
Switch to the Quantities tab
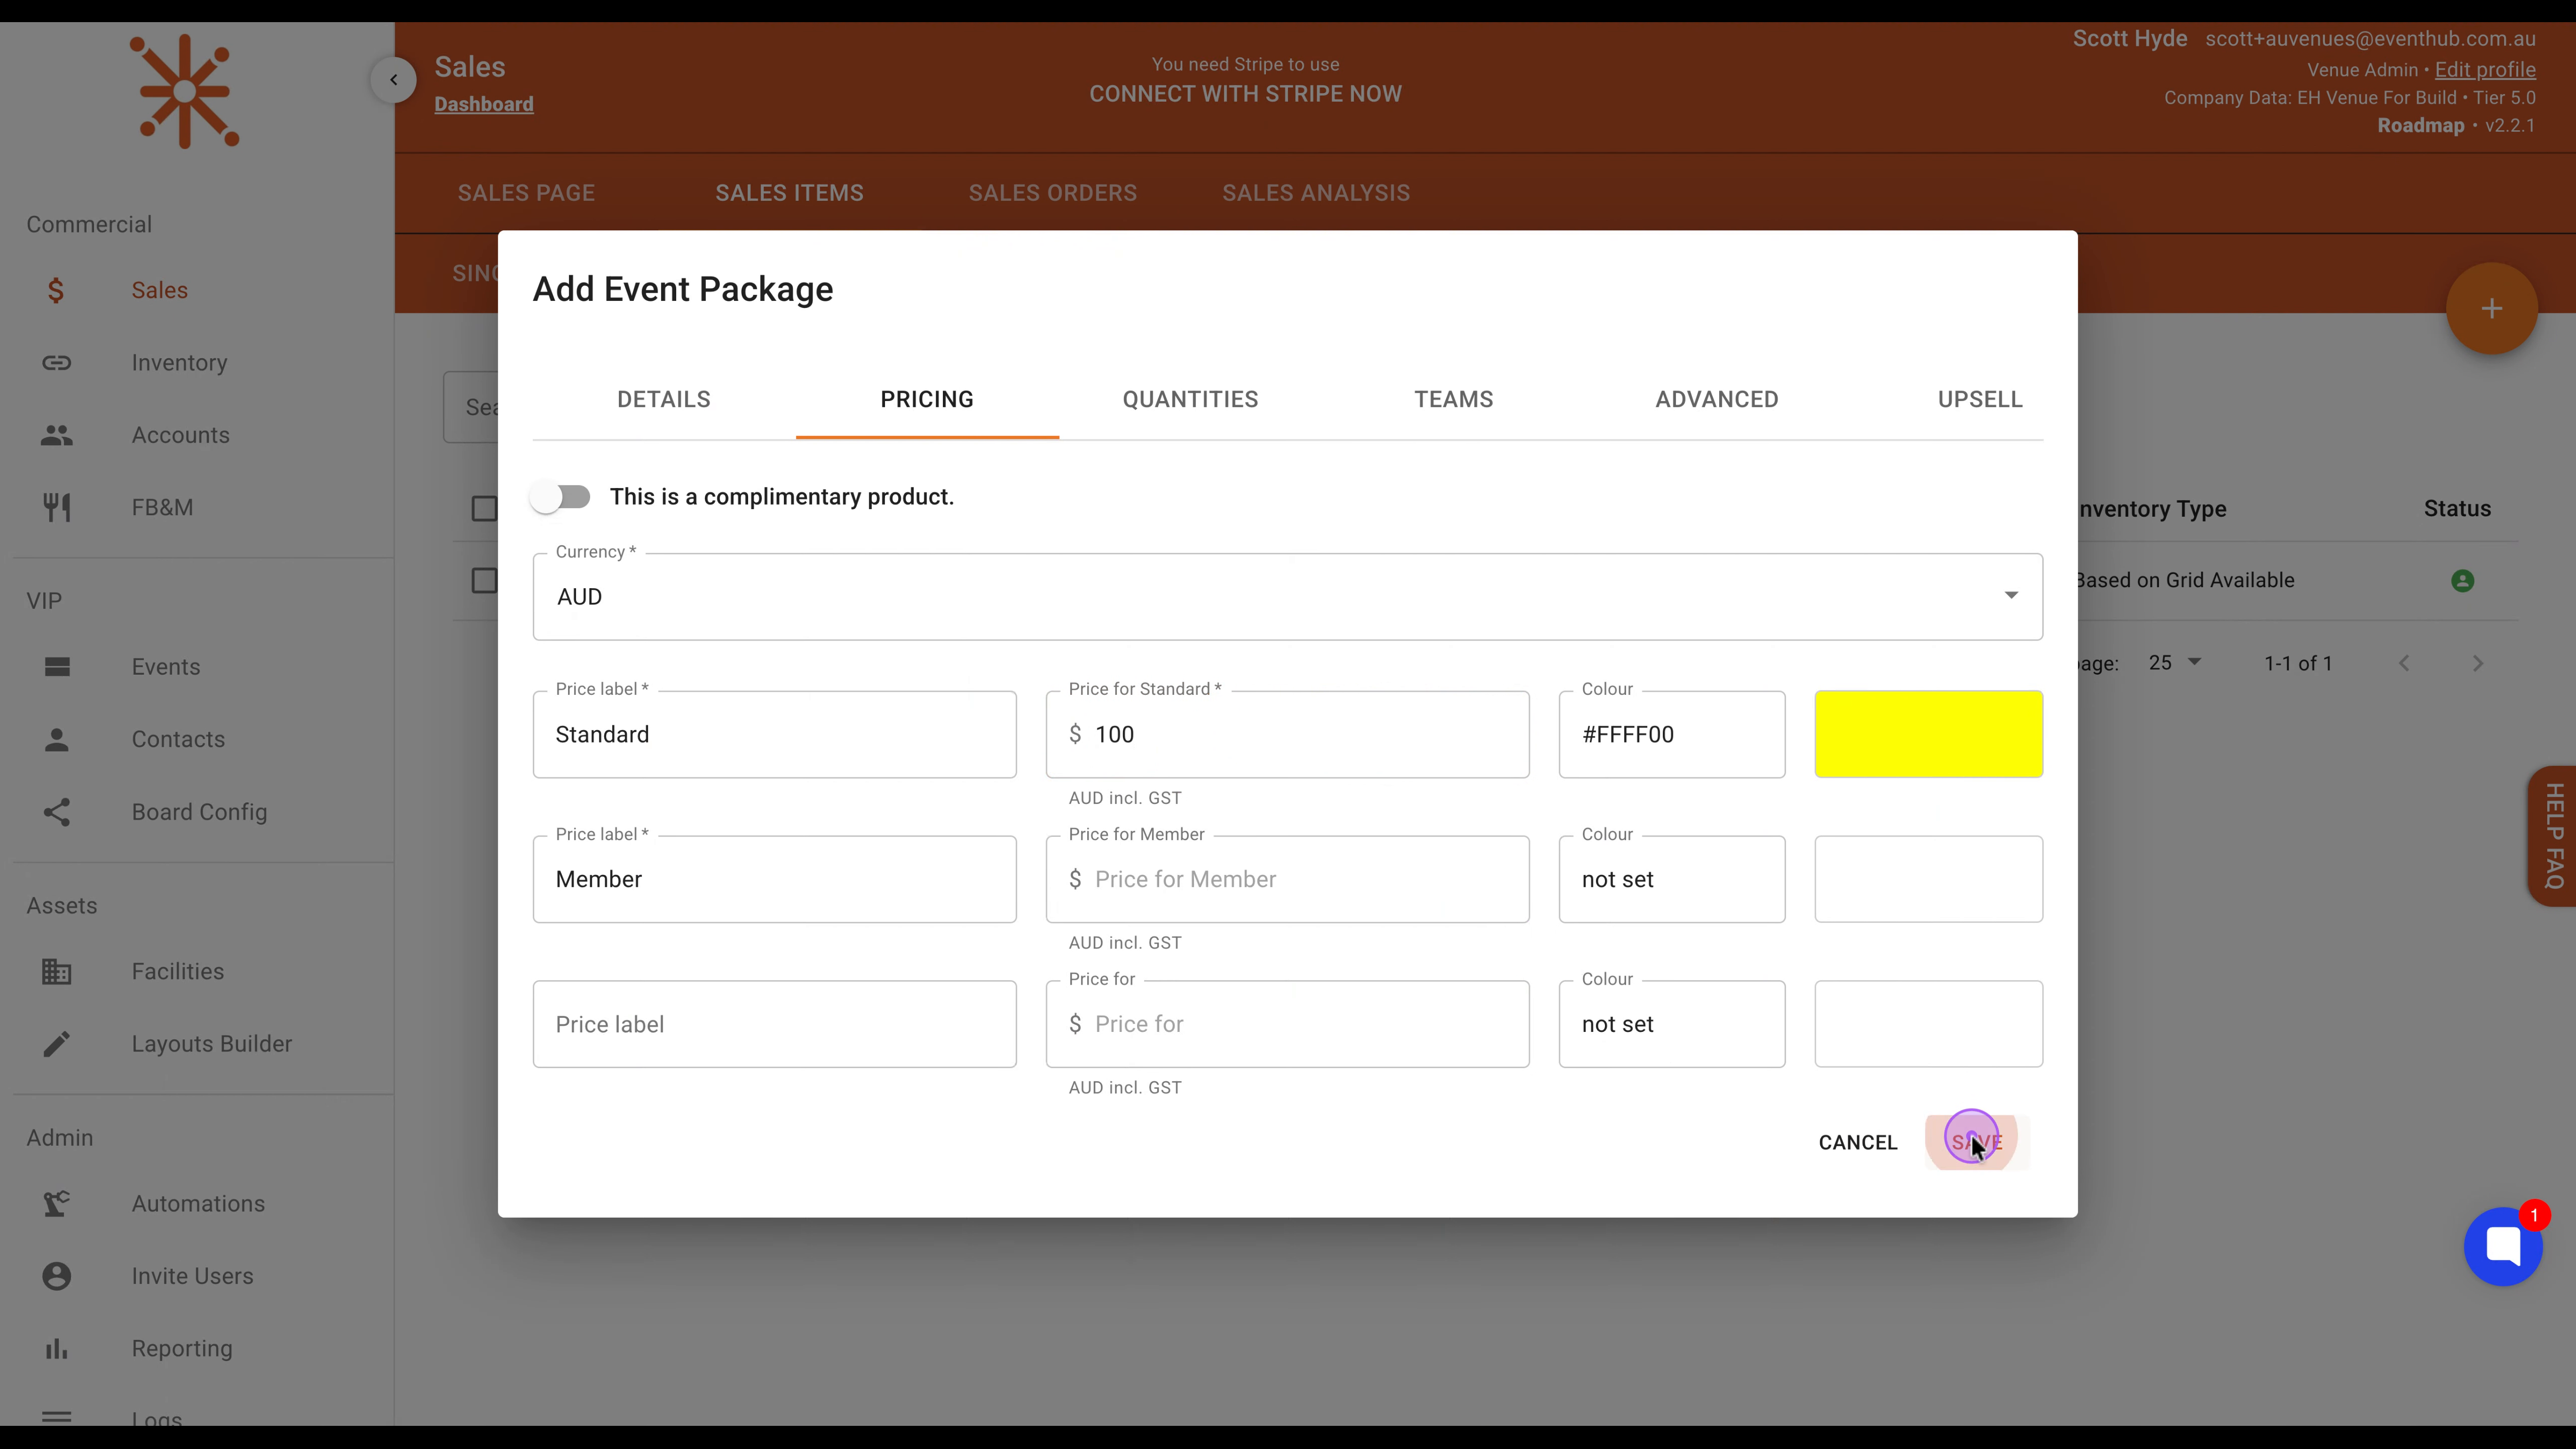pos(1190,400)
